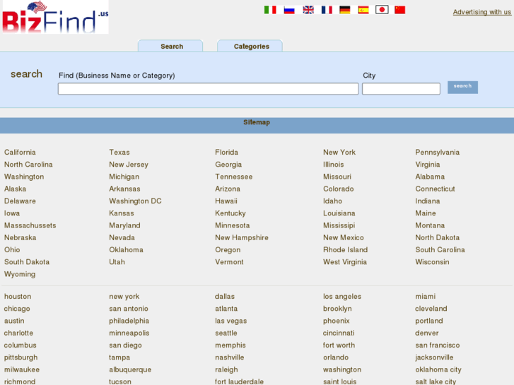Focus the Find business name input field

click(x=208, y=89)
